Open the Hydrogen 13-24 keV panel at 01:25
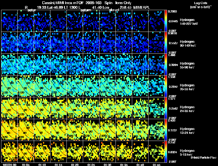The height and width of the screenshot is (166, 218). 91,130
